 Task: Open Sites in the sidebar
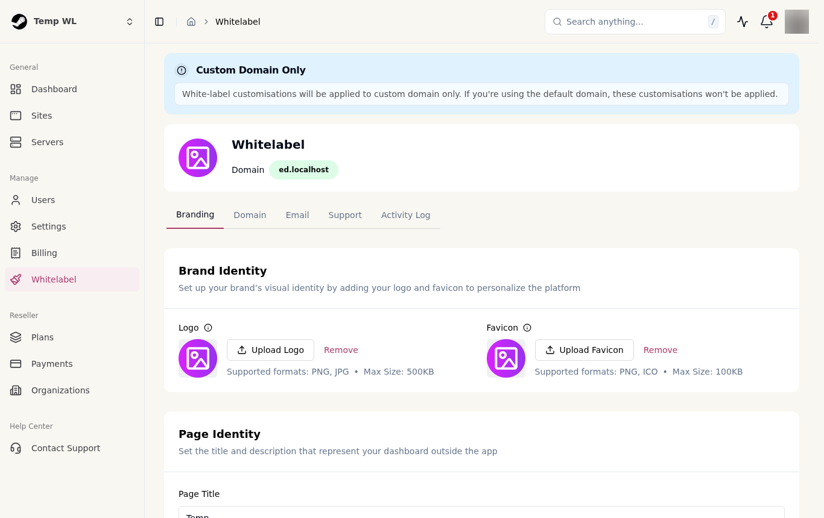(x=72, y=116)
